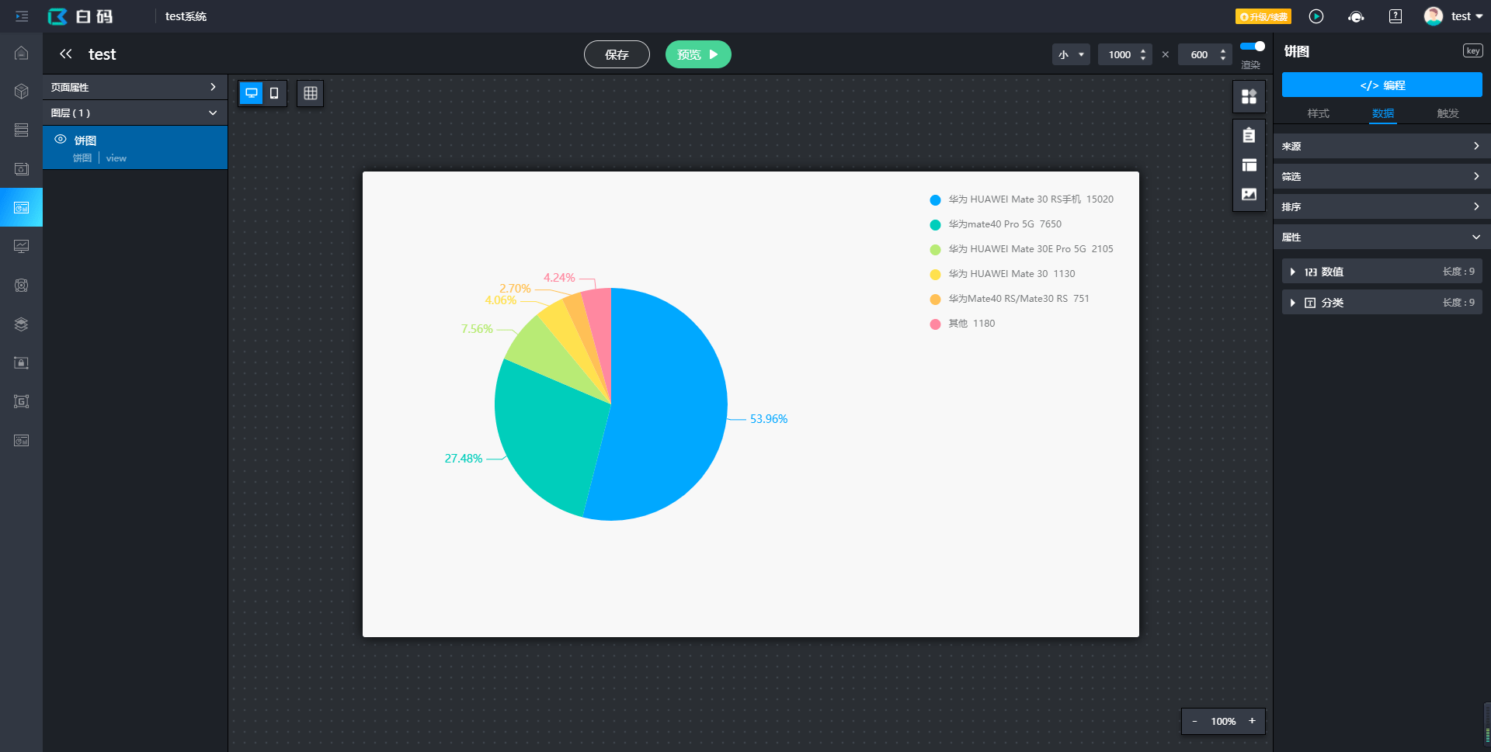Screen dimensions: 1491x752
Task: Open the chart monitor icon in sidebar
Action: [22, 247]
